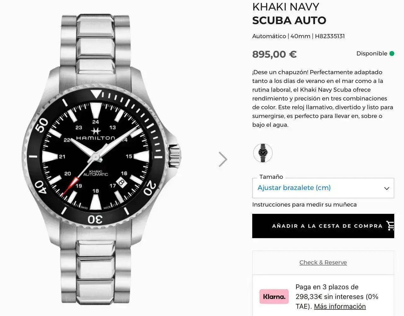Open Klarna's Más información link
This screenshot has height=316, width=404.
click(x=340, y=307)
